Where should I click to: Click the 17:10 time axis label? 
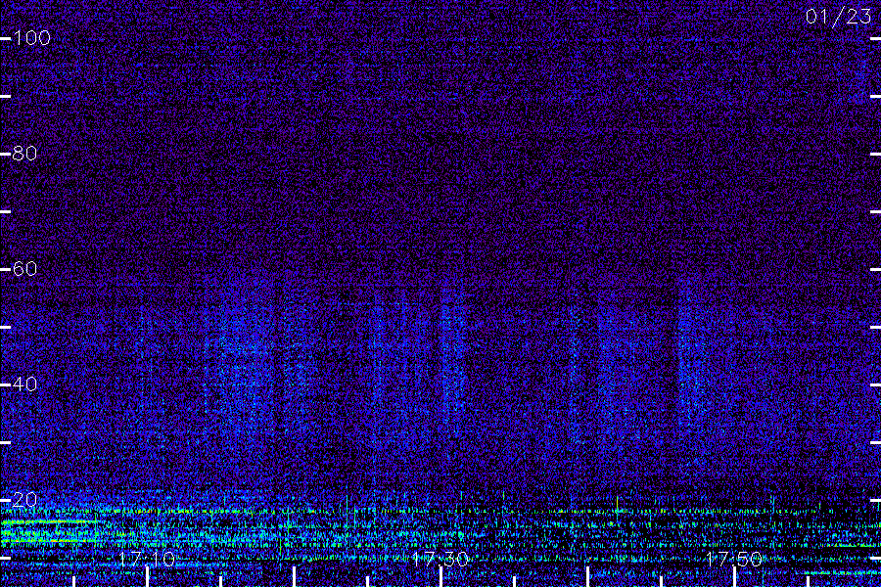pyautogui.click(x=147, y=559)
